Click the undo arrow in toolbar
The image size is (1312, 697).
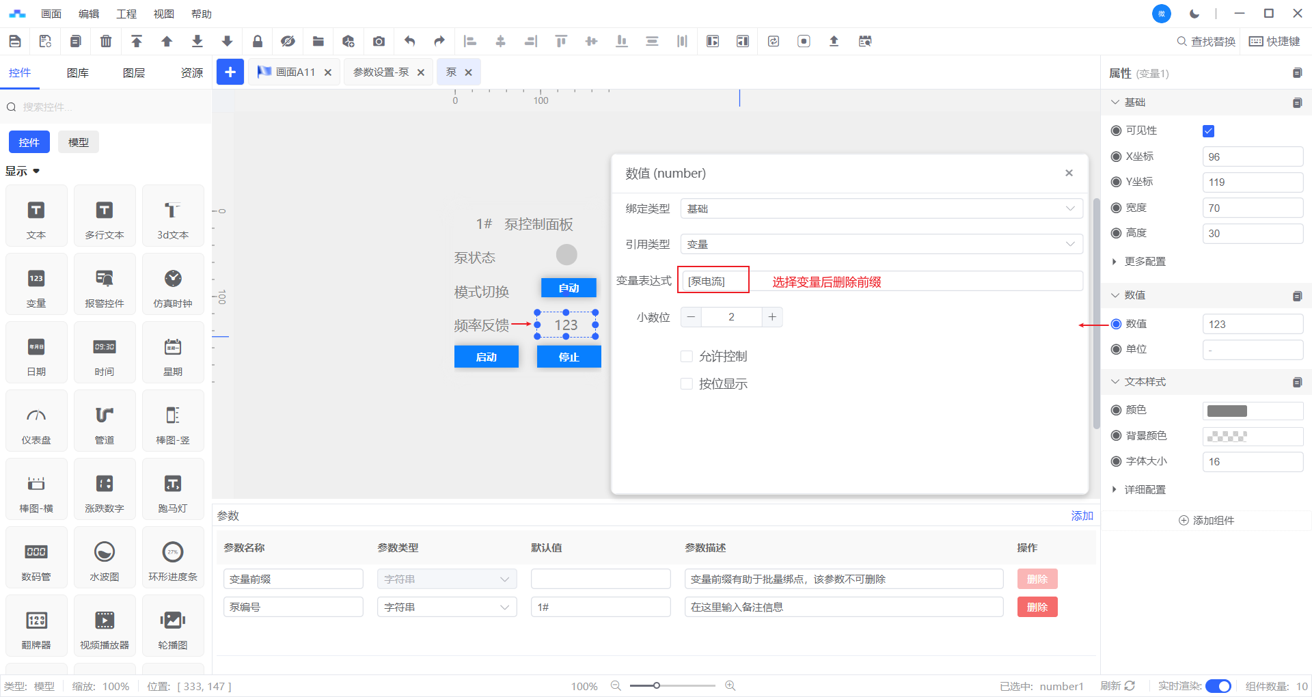click(409, 41)
